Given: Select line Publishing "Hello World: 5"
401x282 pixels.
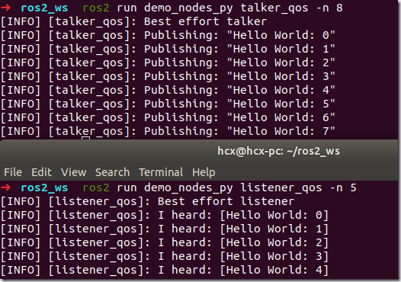Looking at the screenshot, I should tap(168, 104).
